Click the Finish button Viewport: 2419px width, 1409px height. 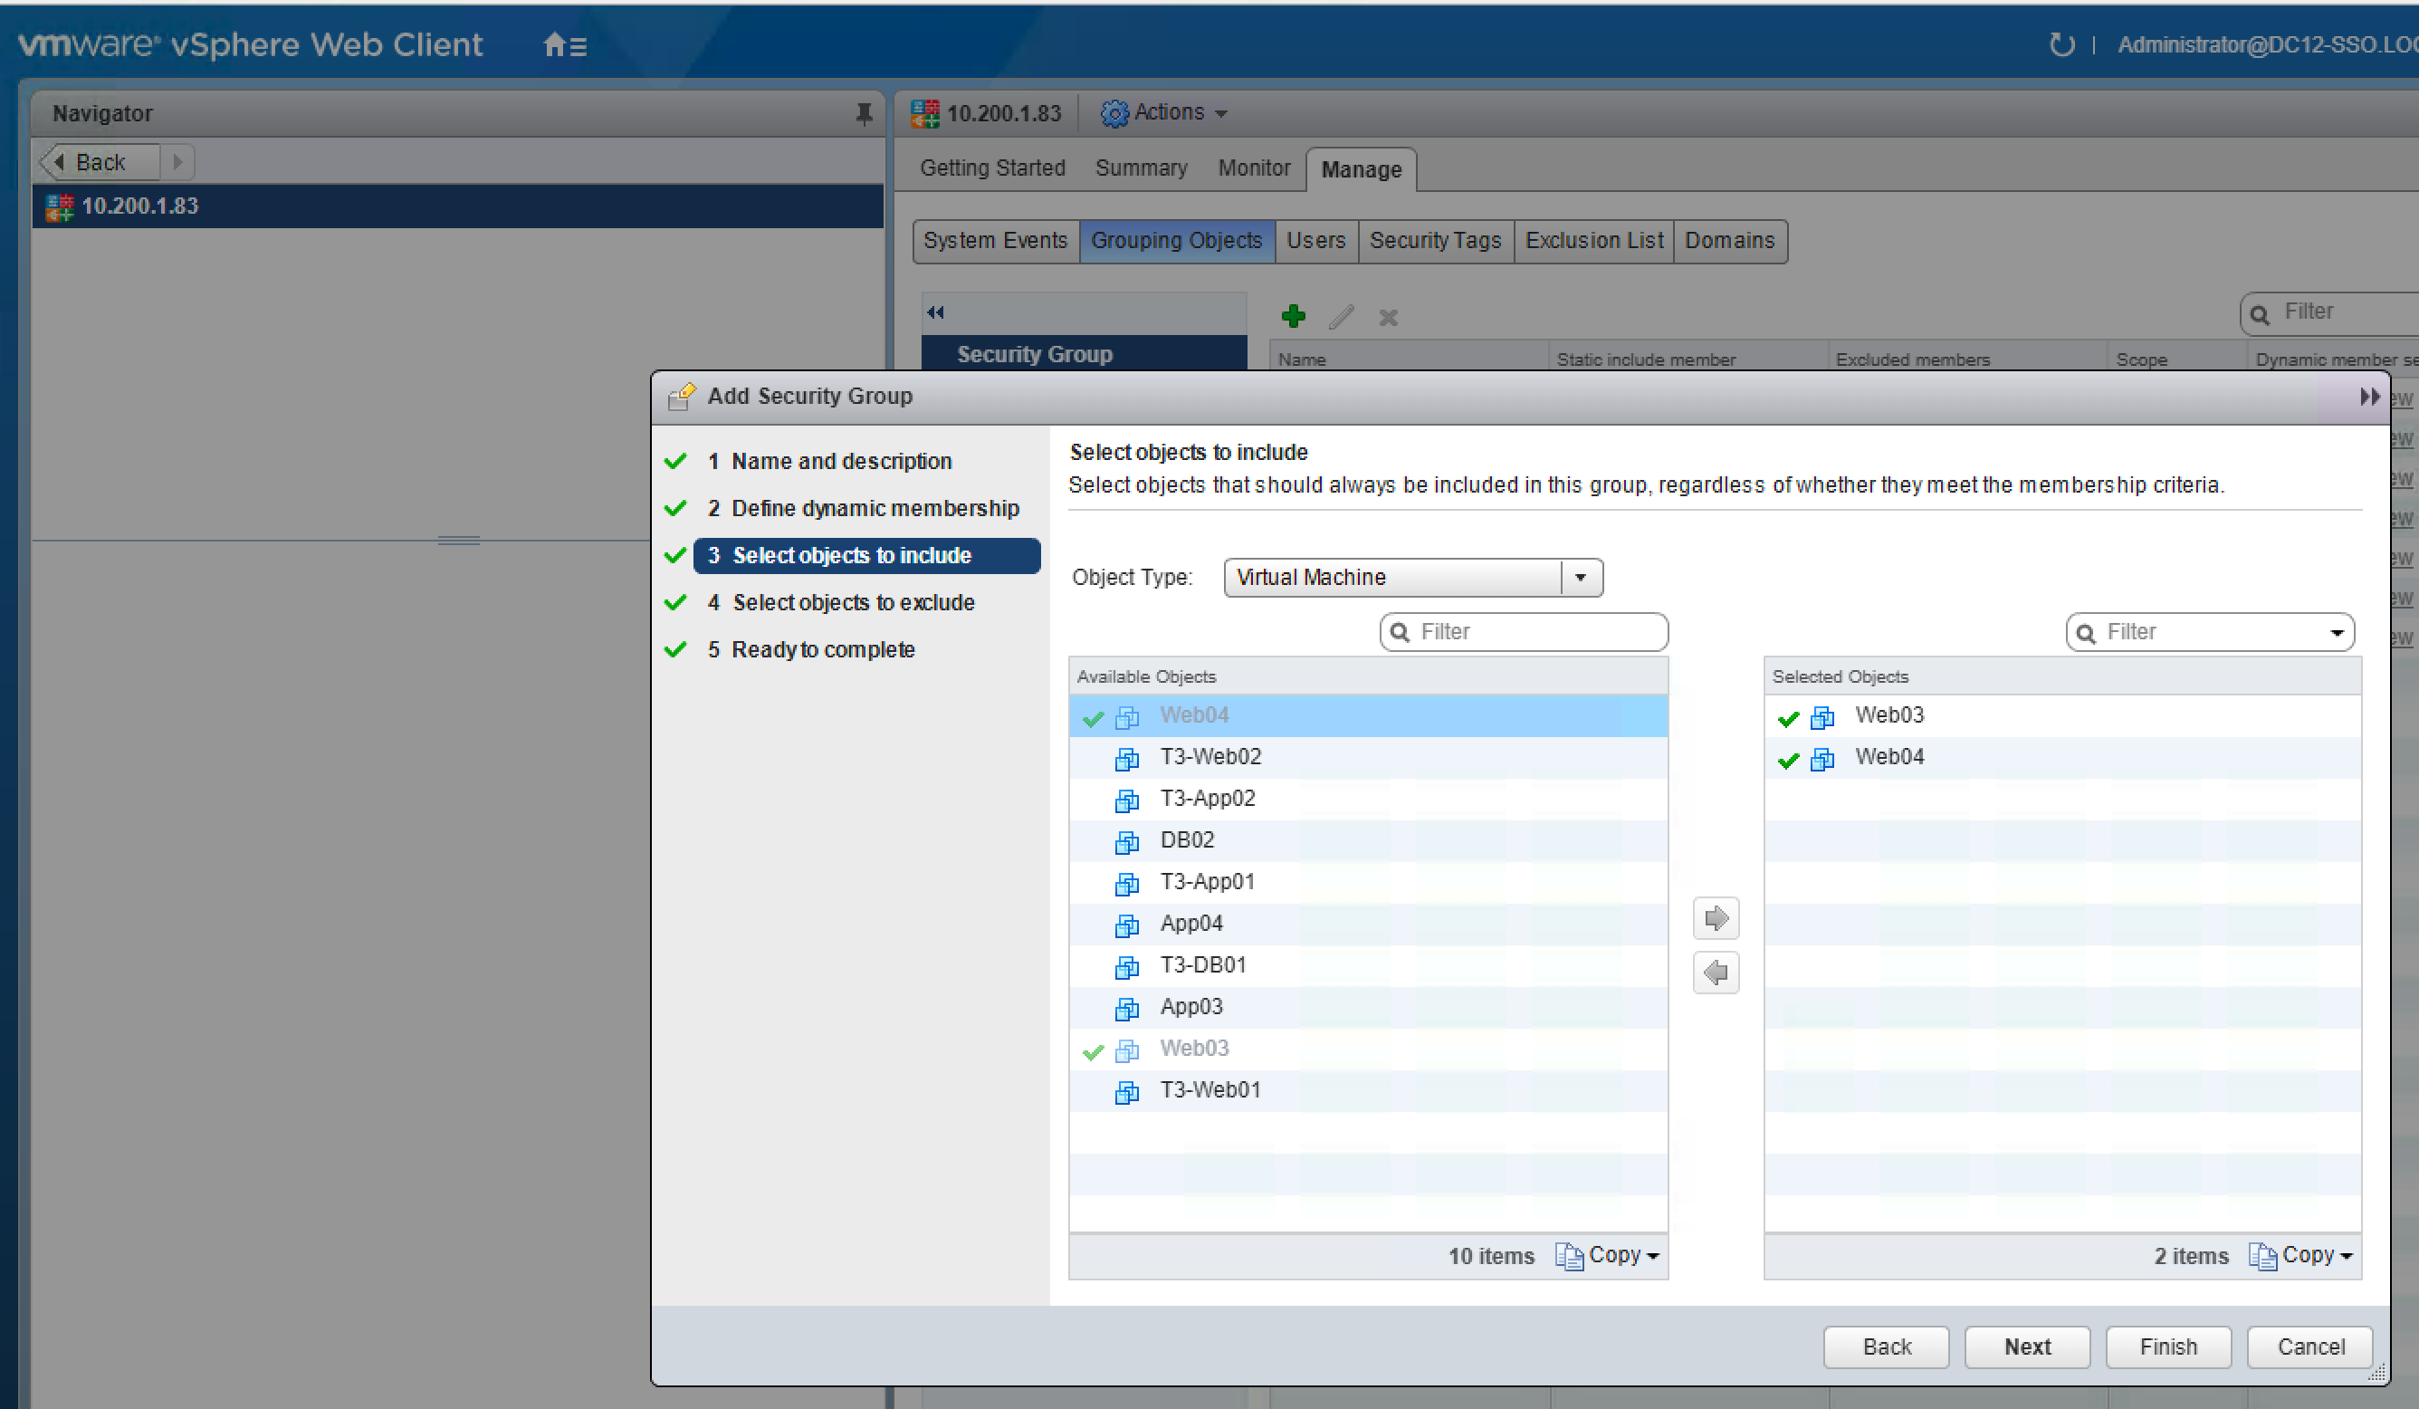click(2167, 1347)
